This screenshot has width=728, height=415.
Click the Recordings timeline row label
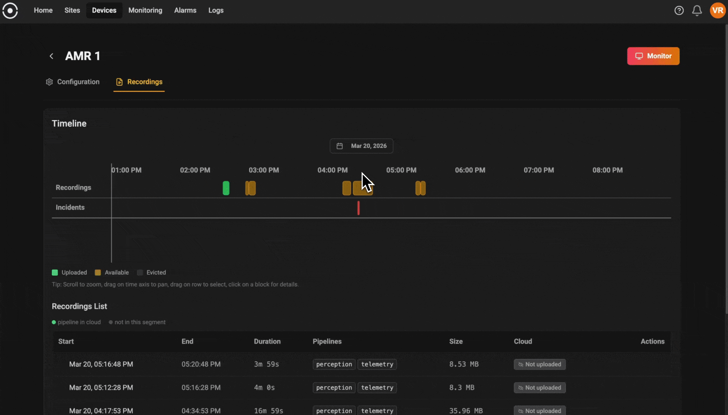[x=73, y=188]
